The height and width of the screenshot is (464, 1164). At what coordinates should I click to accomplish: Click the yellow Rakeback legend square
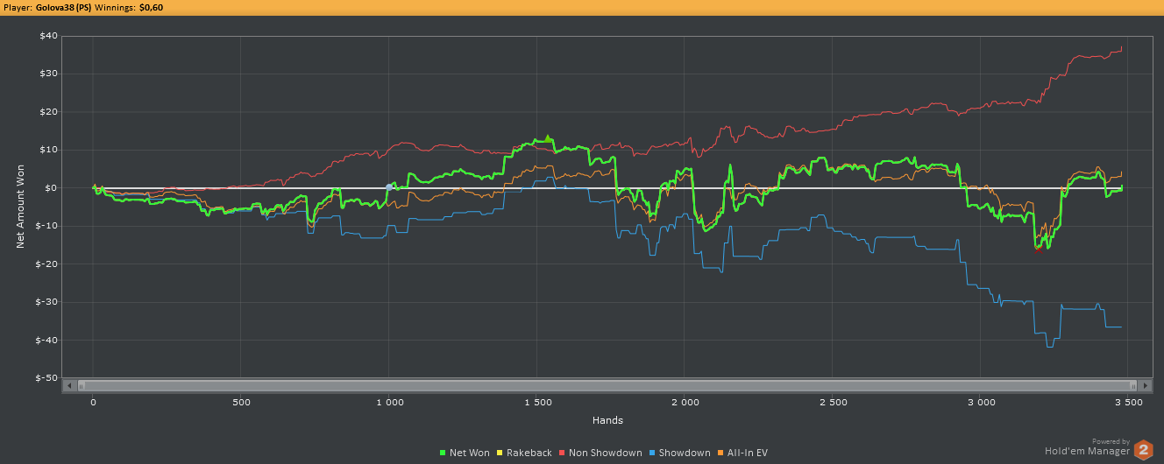[500, 453]
